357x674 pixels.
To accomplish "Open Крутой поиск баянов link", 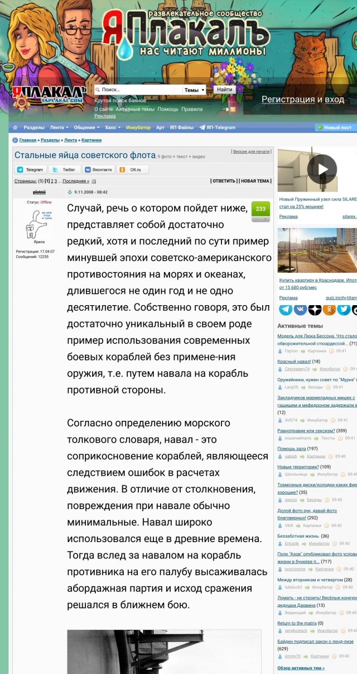I will pyautogui.click(x=120, y=101).
